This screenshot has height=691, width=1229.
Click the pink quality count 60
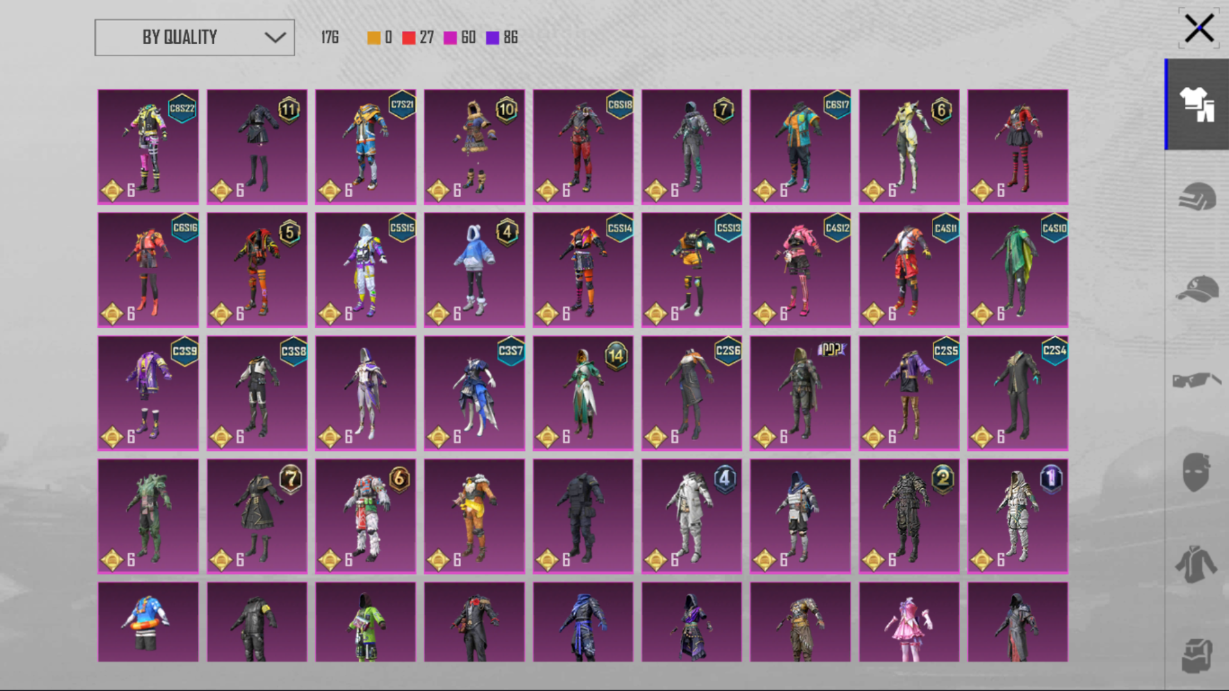click(x=469, y=38)
